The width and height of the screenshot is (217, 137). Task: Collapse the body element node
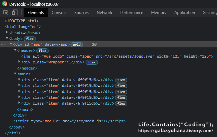[7, 38]
